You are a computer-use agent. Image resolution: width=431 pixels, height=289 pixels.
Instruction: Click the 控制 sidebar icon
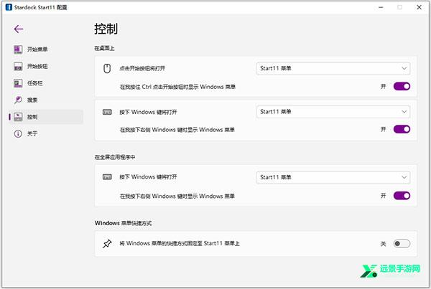click(18, 117)
